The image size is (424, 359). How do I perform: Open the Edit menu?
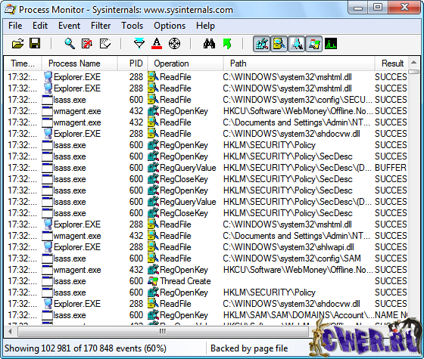click(40, 26)
